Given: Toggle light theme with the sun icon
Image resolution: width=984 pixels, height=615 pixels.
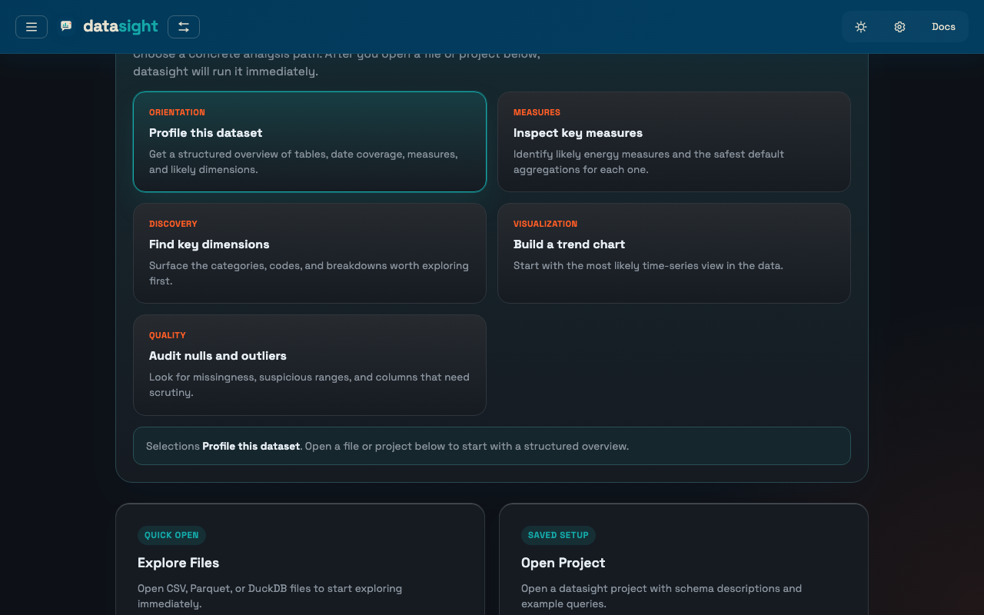Looking at the screenshot, I should pyautogui.click(x=861, y=26).
